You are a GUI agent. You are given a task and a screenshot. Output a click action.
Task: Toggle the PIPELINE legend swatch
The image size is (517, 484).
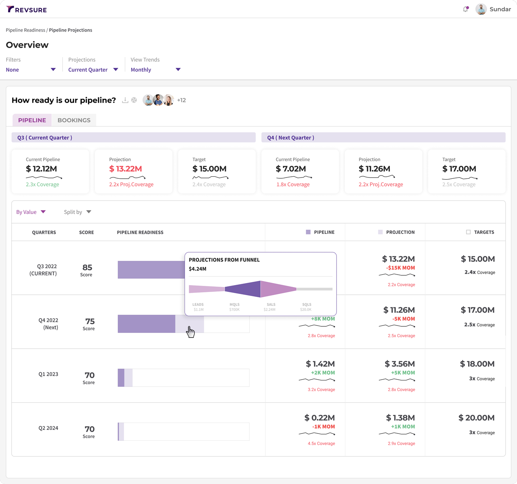pyautogui.click(x=308, y=232)
